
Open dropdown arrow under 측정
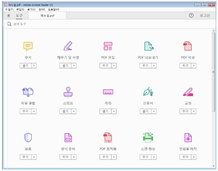tap(114, 111)
